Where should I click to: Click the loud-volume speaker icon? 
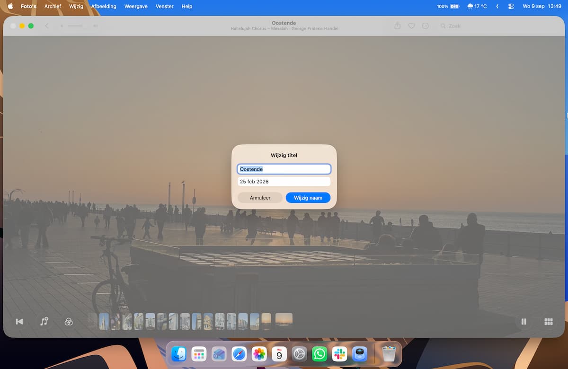[x=95, y=26]
